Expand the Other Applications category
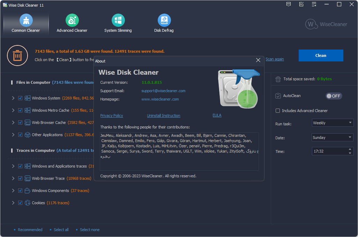The height and width of the screenshot is (237, 358). (x=13, y=135)
